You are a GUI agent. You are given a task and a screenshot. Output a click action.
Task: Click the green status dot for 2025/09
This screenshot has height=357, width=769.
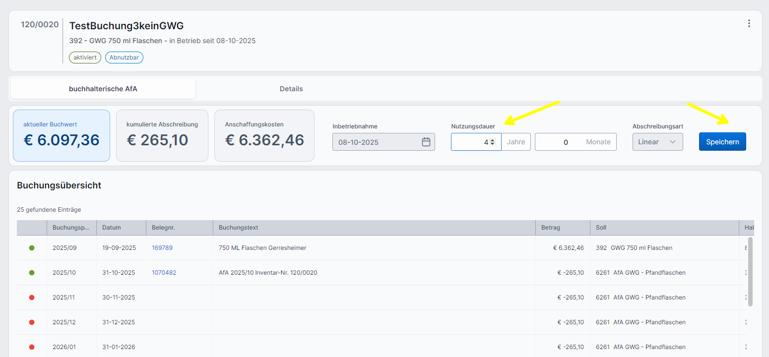[x=32, y=248]
